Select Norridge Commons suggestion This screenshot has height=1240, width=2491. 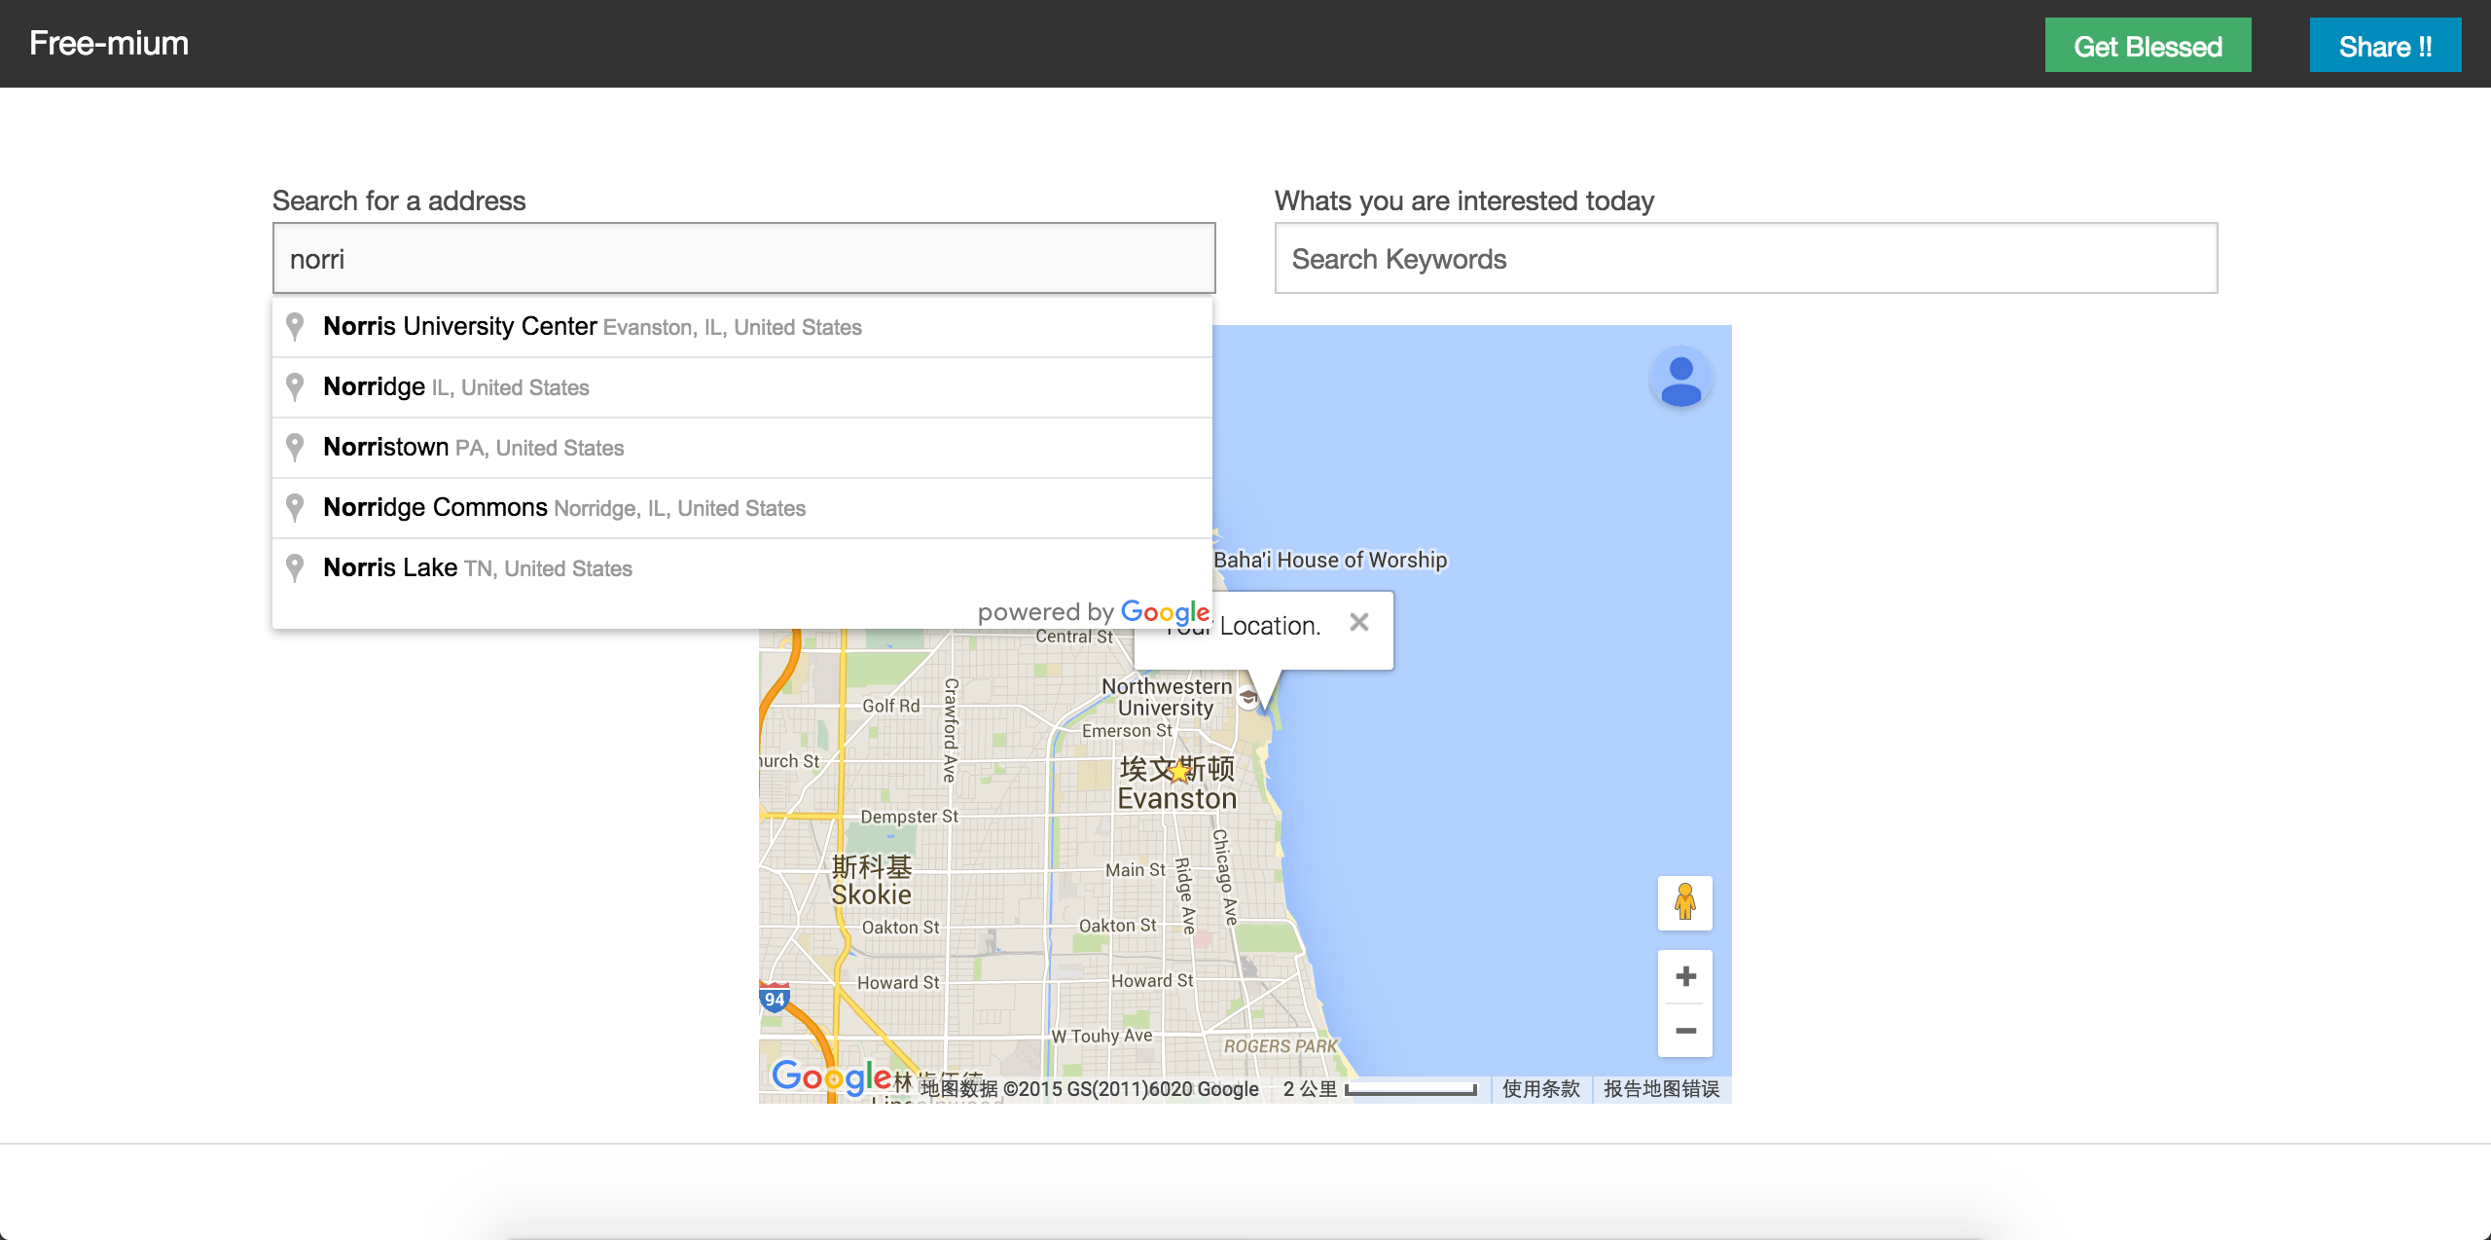coord(564,508)
